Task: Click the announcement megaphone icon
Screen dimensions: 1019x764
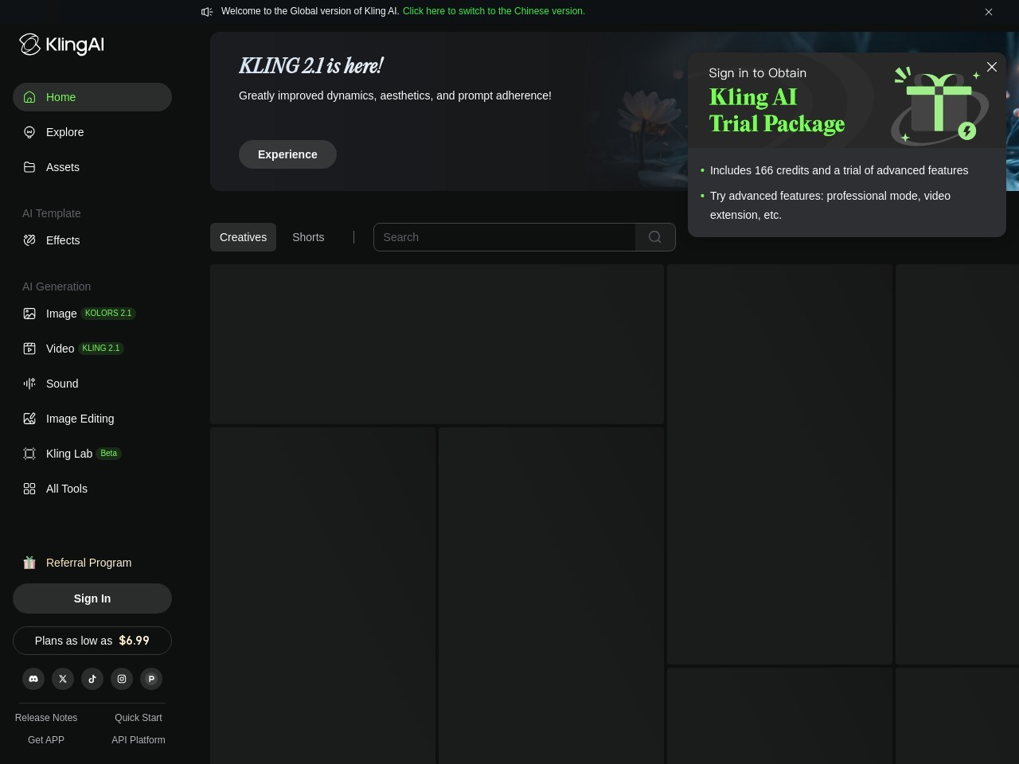Action: (207, 11)
